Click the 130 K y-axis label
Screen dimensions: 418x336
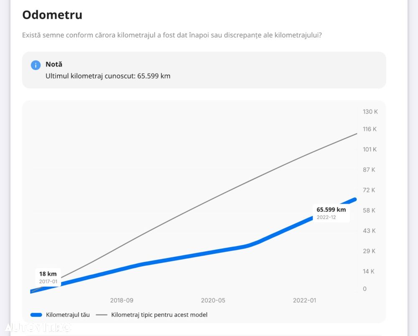(x=370, y=112)
